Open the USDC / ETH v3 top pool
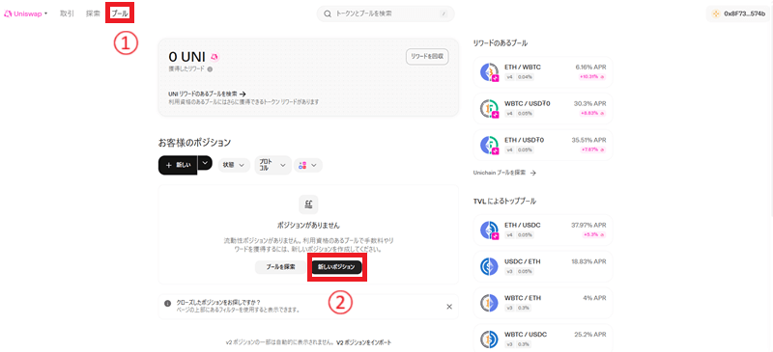Image resolution: width=773 pixels, height=352 pixels. [x=543, y=266]
